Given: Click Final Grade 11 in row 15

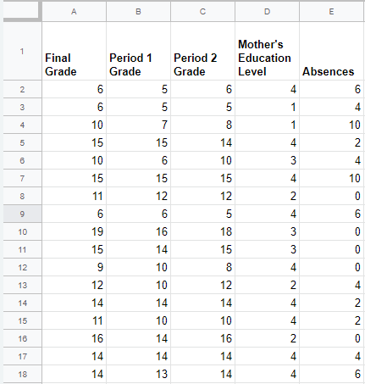Looking at the screenshot, I should (x=74, y=320).
